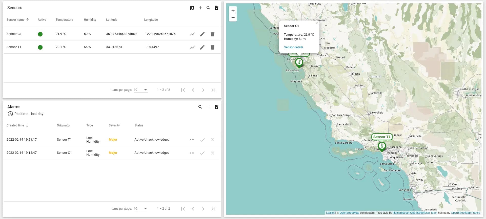This screenshot has width=486, height=219.
Task: Expand Alarms items per page dropdown
Action: (141, 209)
